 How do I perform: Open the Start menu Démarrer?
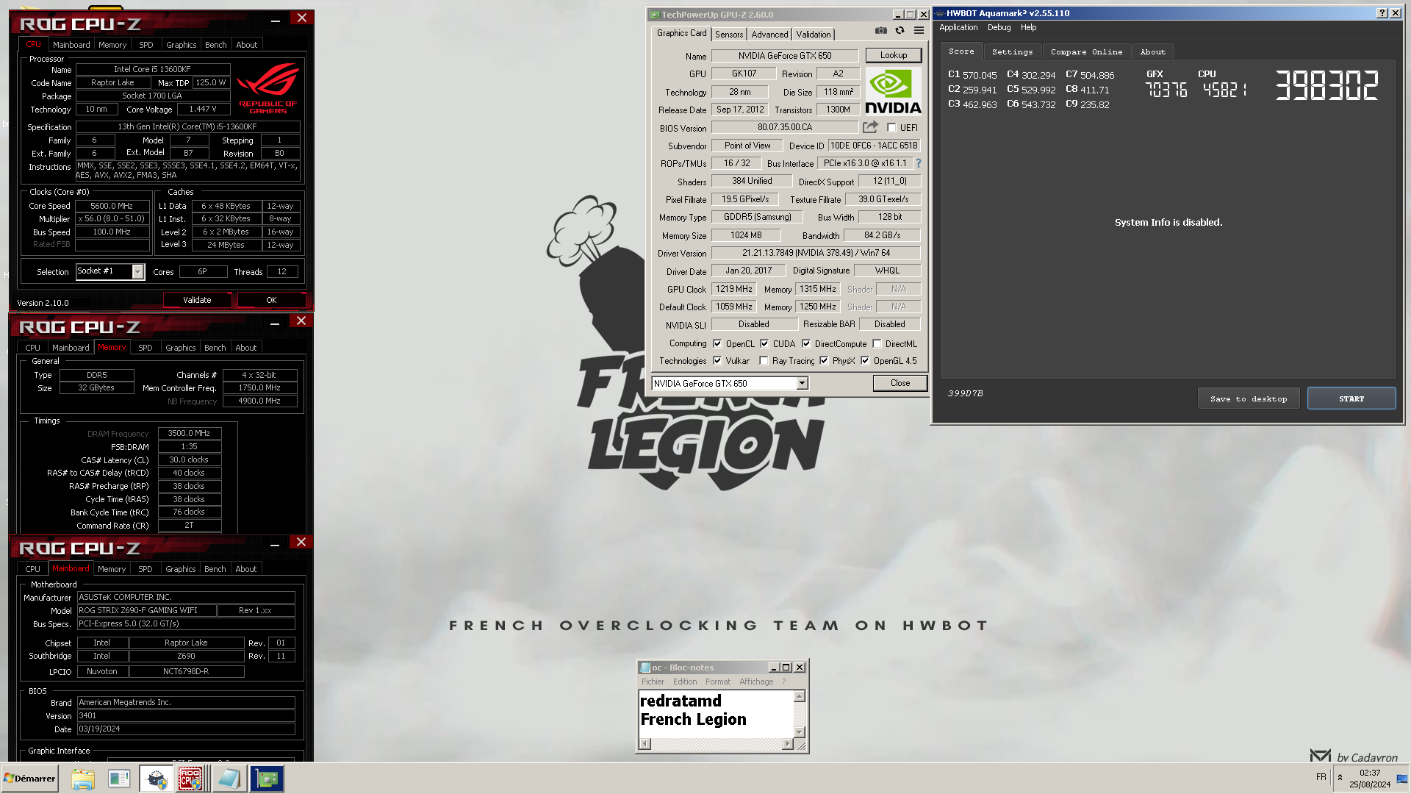tap(29, 779)
